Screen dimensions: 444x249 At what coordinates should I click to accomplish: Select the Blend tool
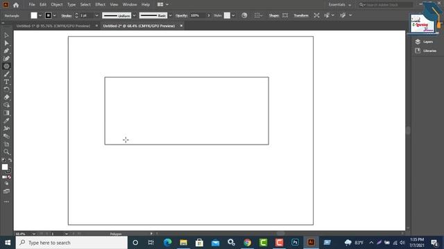pyautogui.click(x=6, y=136)
